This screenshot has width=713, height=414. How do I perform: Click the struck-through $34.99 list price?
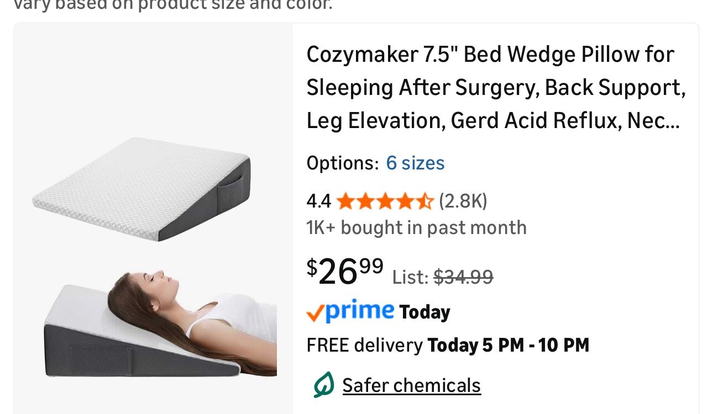463,277
